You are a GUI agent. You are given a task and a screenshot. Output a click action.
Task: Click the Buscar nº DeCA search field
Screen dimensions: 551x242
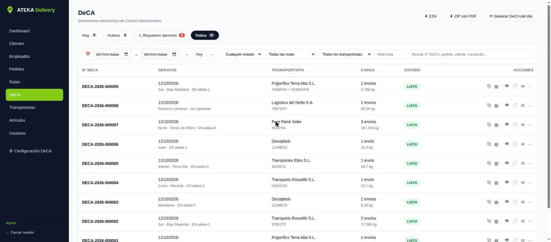[470, 54]
